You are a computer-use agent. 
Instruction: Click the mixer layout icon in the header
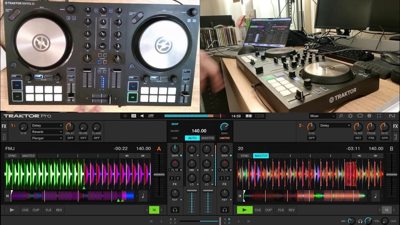tap(134, 116)
